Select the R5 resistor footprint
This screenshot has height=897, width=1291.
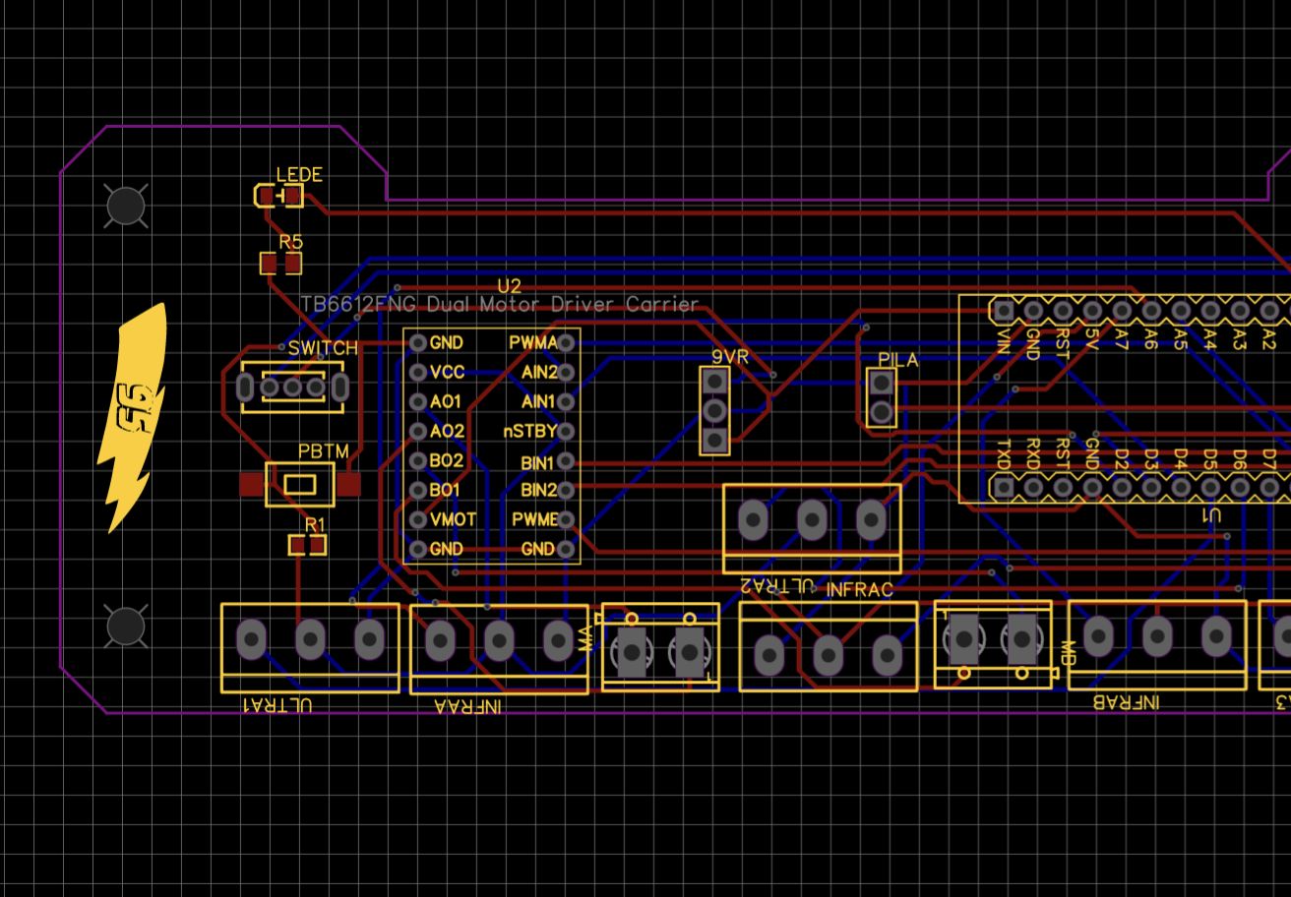pos(280,263)
